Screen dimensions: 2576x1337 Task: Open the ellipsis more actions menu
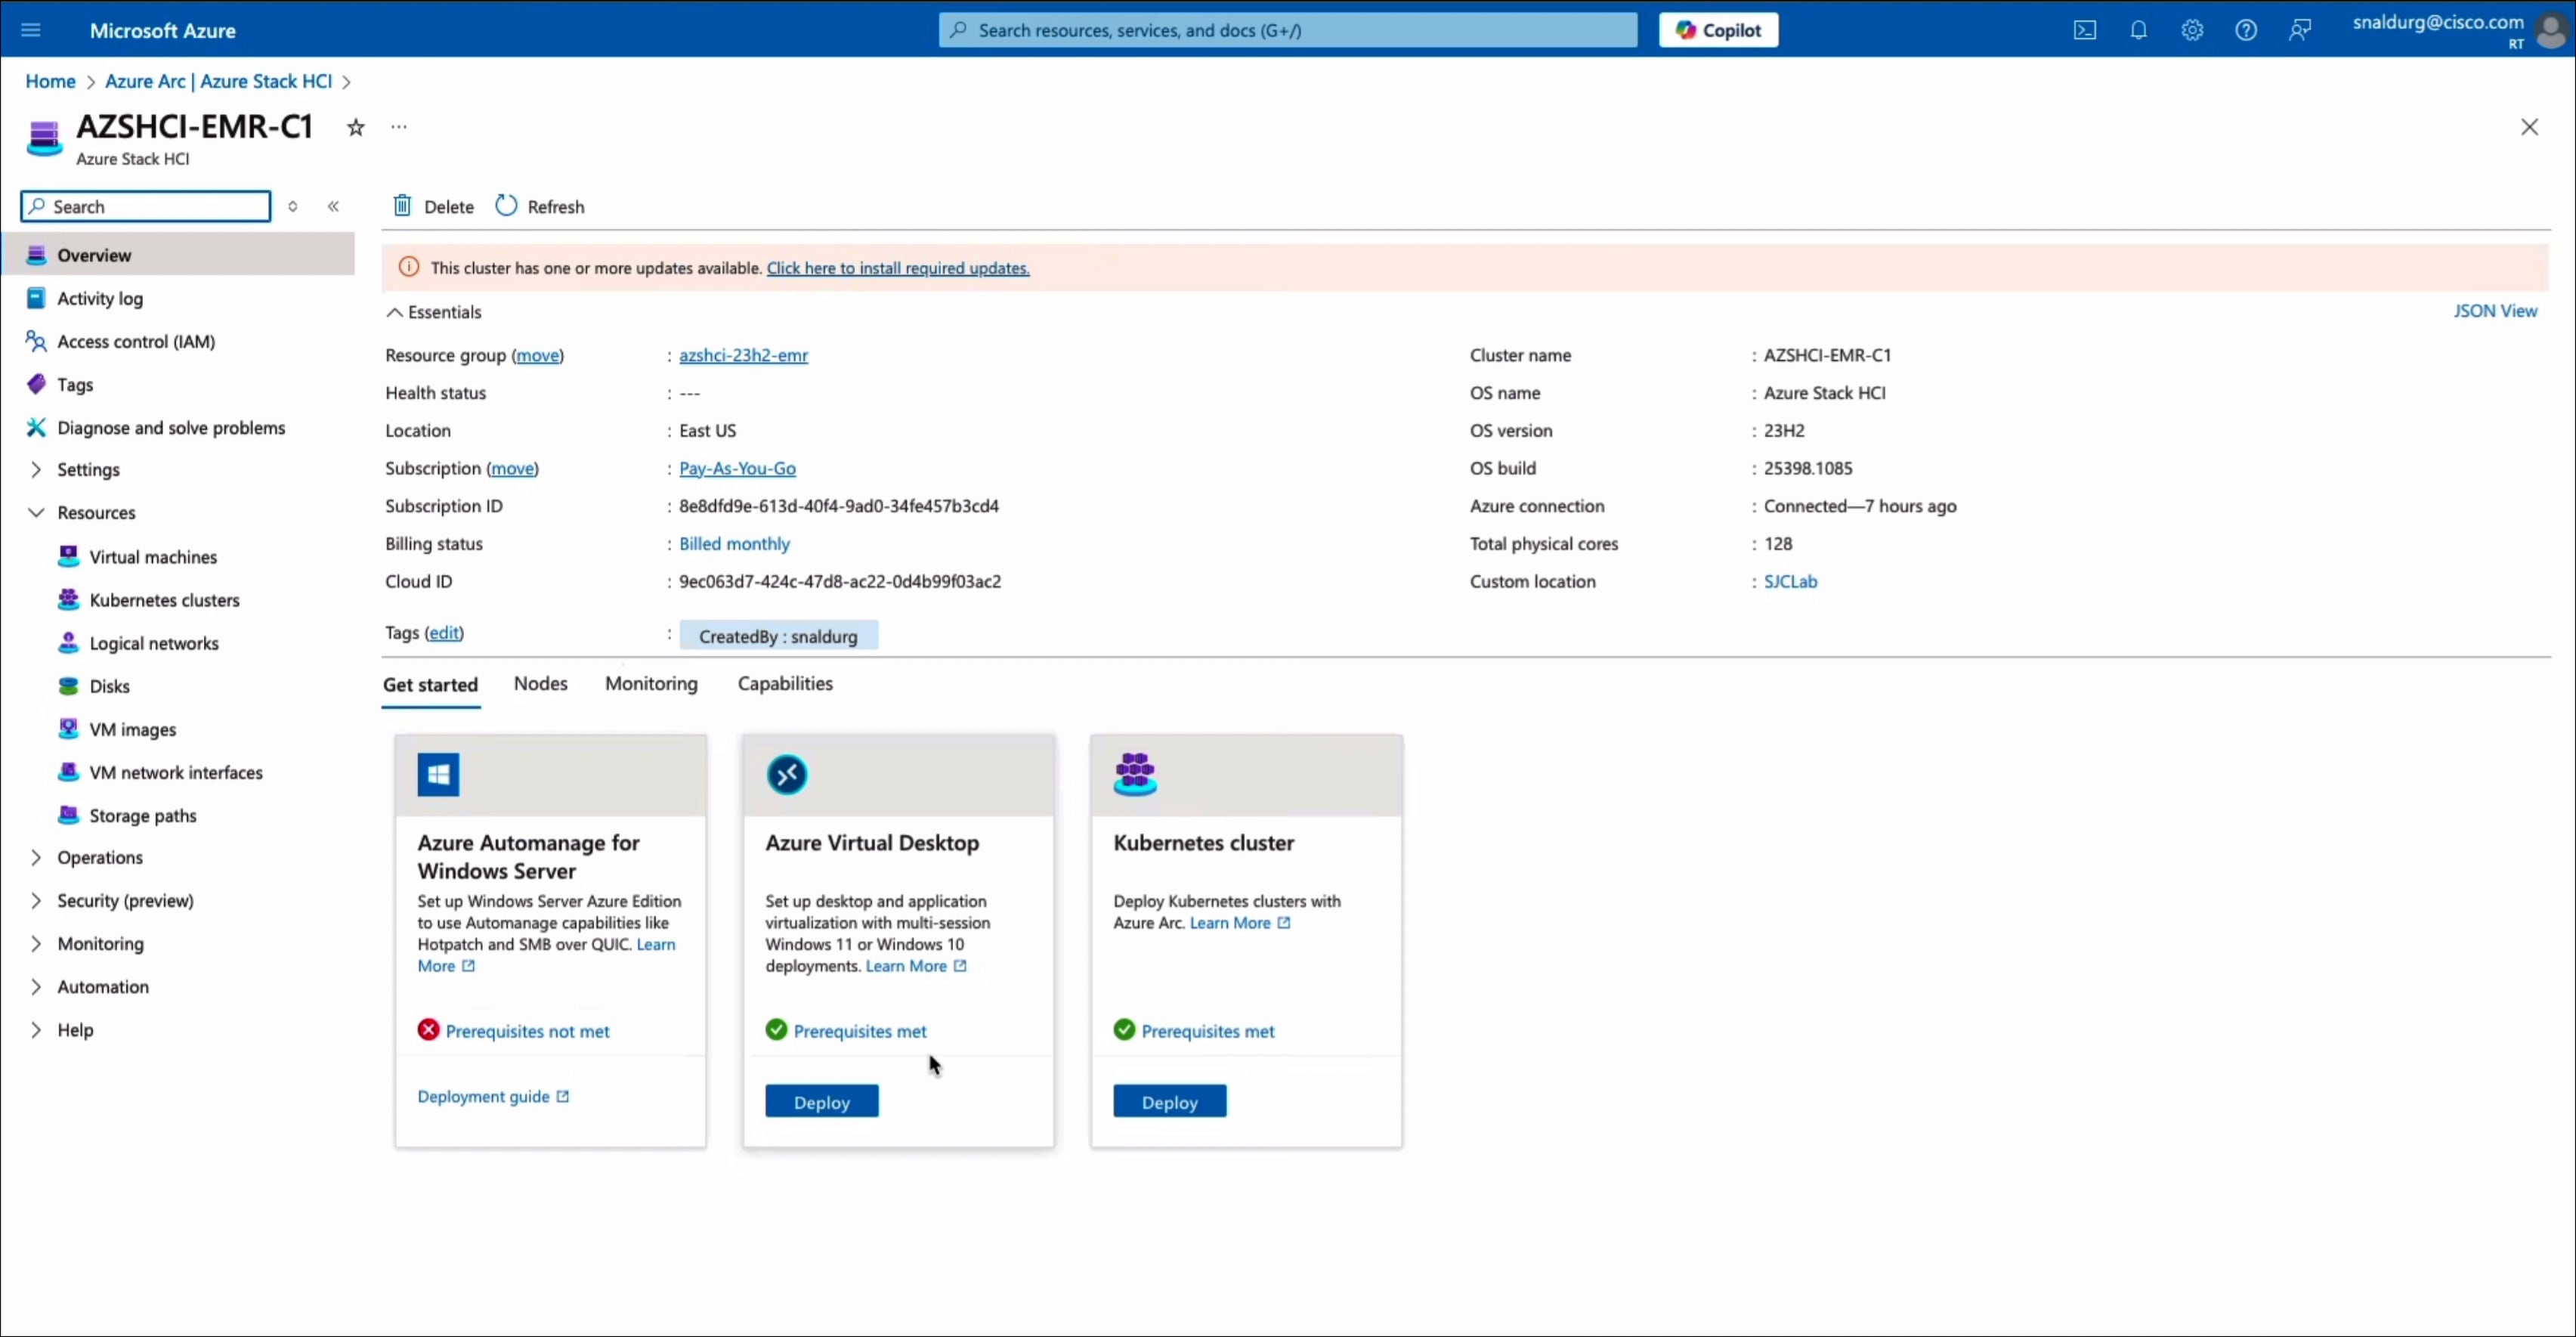[x=399, y=127]
